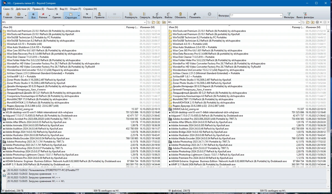Expand the Структура dropdown arrow

click(79, 16)
